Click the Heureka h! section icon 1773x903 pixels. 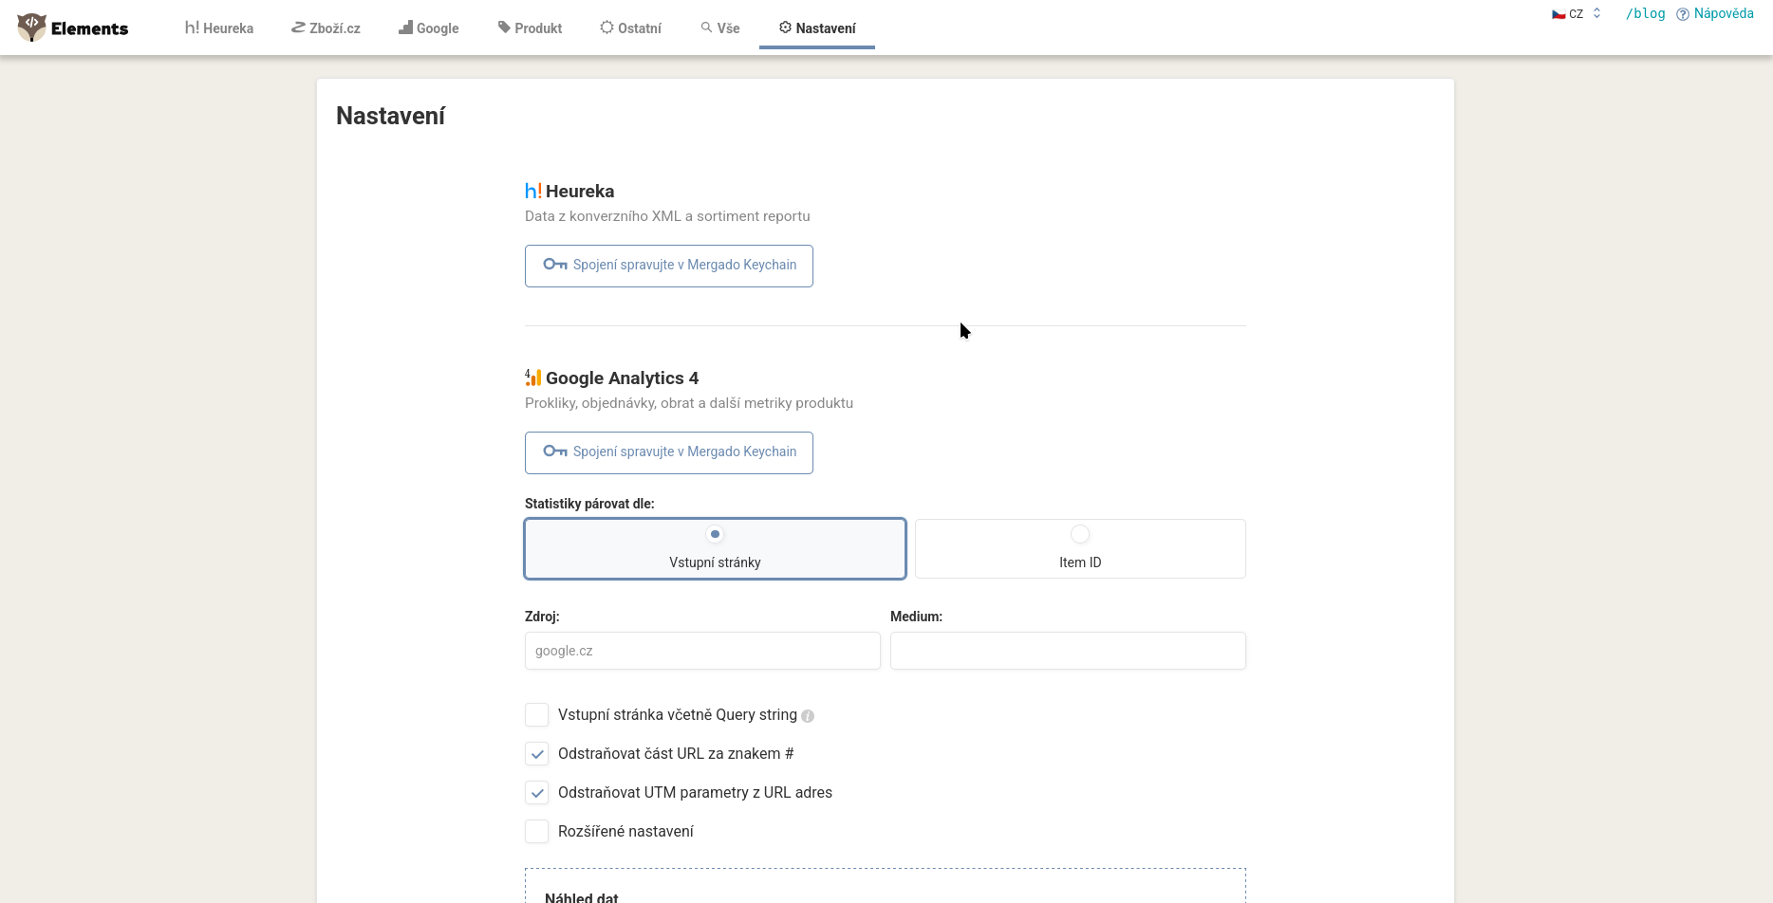[533, 191]
